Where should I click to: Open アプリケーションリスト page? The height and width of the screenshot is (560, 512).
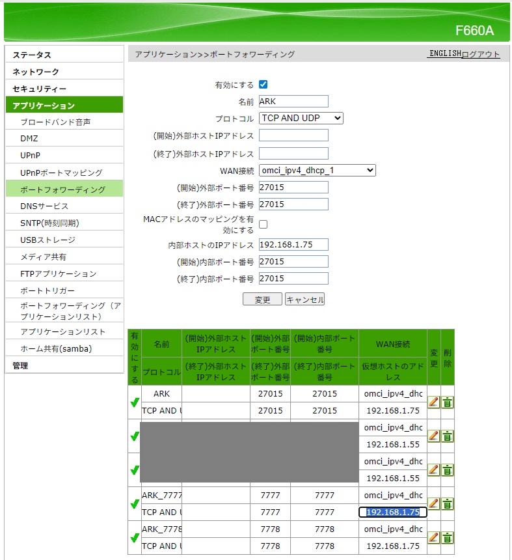click(x=64, y=331)
